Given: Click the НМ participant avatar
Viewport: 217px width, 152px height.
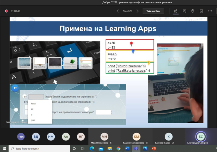Looking at the screenshot, I should (51, 137).
